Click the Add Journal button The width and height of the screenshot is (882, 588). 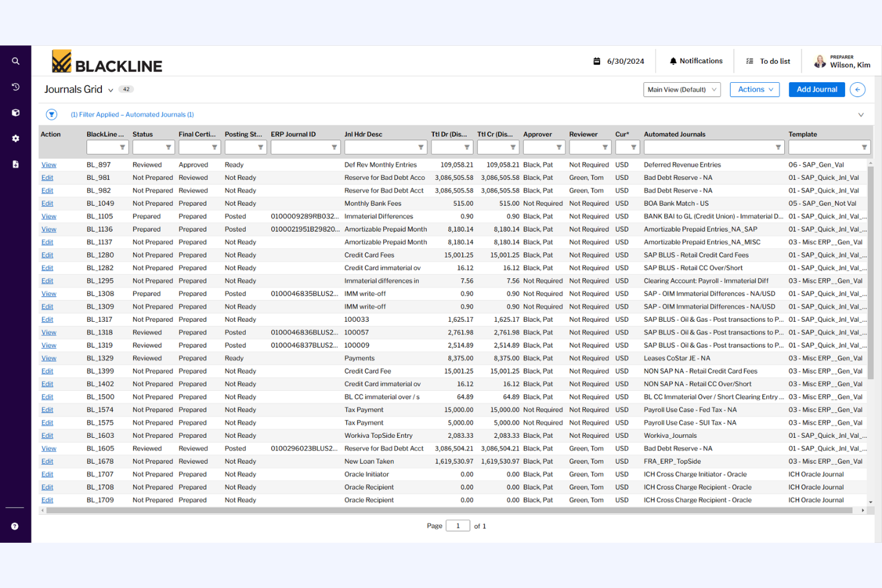tap(816, 89)
